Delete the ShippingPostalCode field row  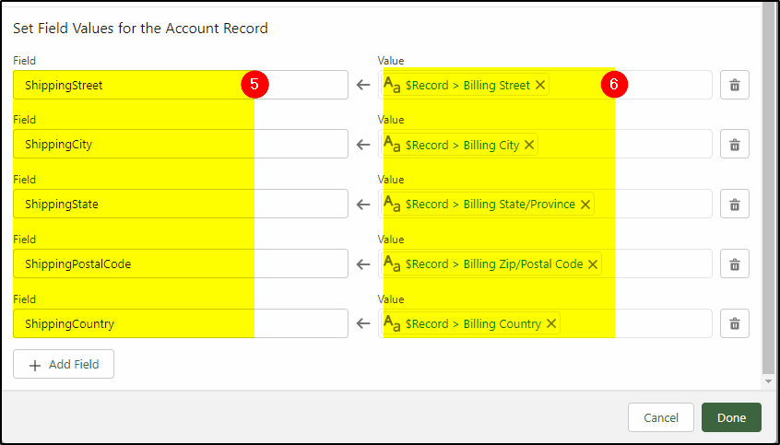coord(734,263)
